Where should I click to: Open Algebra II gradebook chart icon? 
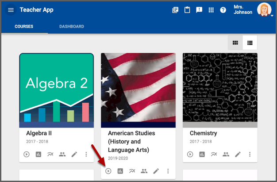click(x=38, y=155)
